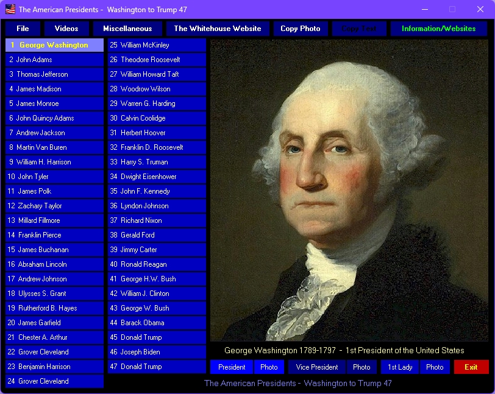Show 40 Ronald Reagan

coord(157,264)
